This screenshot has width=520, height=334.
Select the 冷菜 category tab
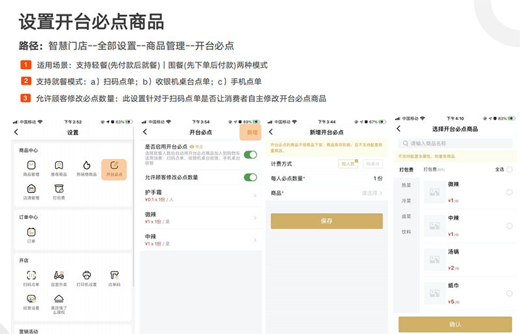coord(406,201)
